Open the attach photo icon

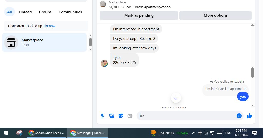pos(111,116)
